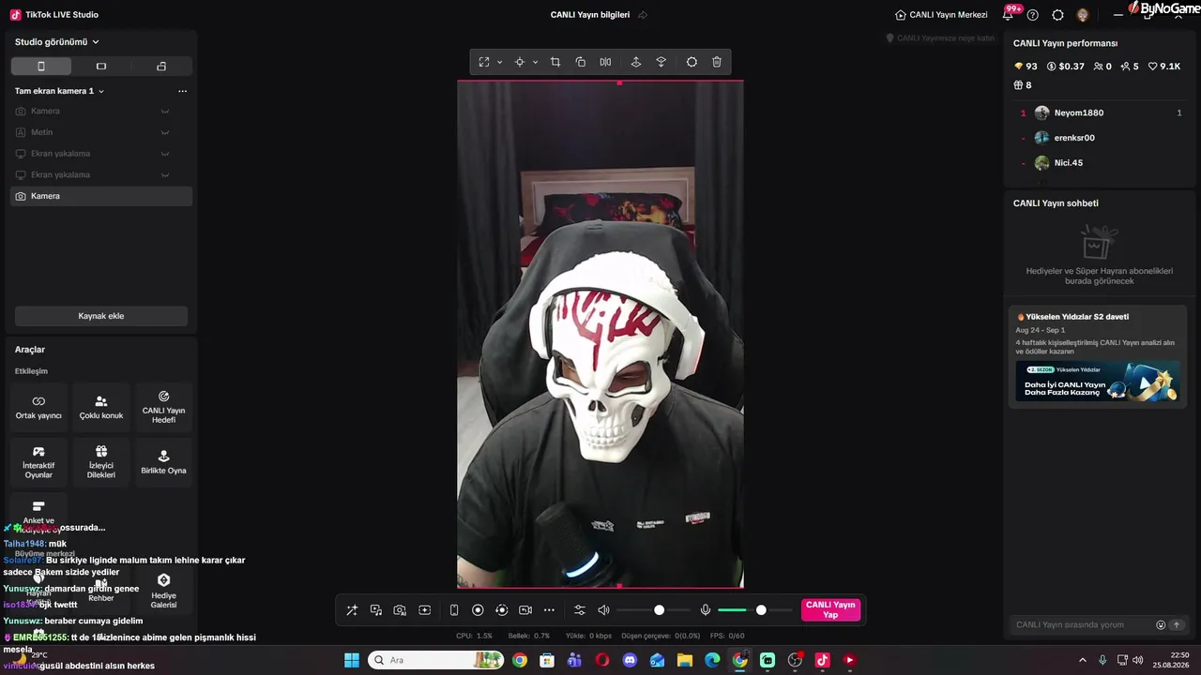Mute the speaker output
Screen dimensions: 1201x675
603,610
